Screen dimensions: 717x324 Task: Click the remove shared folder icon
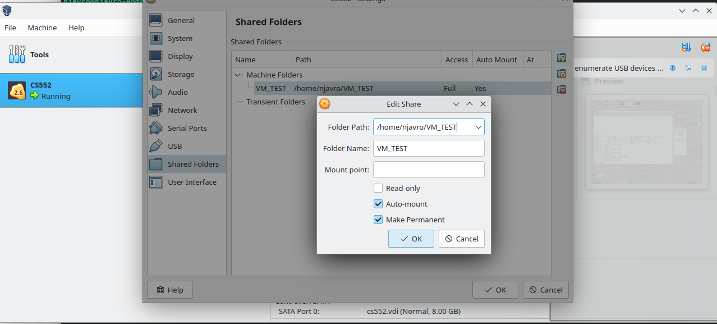point(561,89)
